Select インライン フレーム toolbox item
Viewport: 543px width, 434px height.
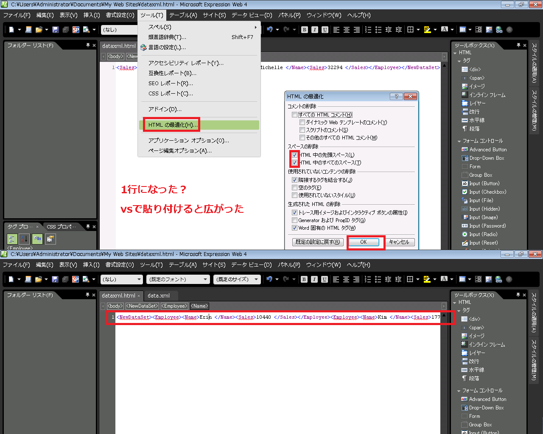coord(485,95)
